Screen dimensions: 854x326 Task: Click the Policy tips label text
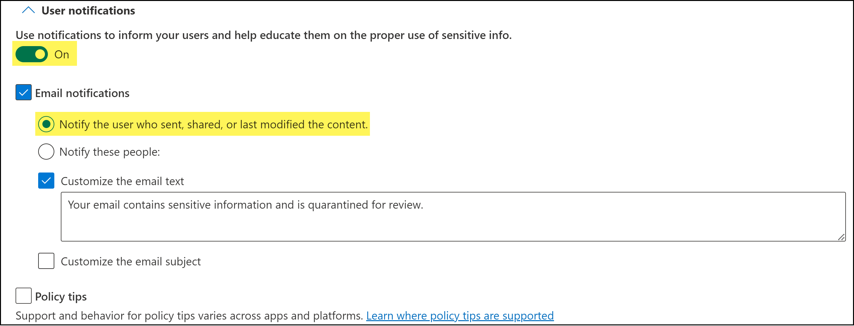(61, 297)
